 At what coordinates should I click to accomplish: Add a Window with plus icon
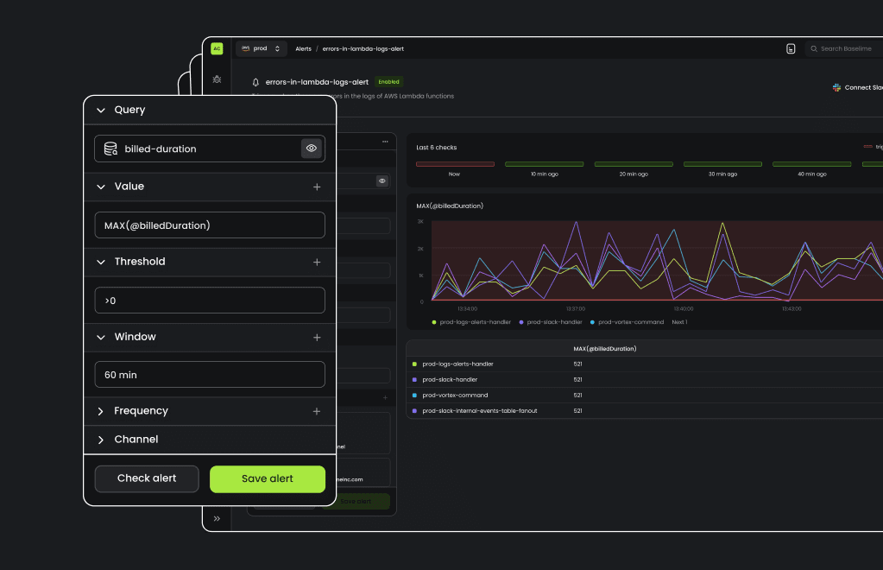(x=317, y=338)
